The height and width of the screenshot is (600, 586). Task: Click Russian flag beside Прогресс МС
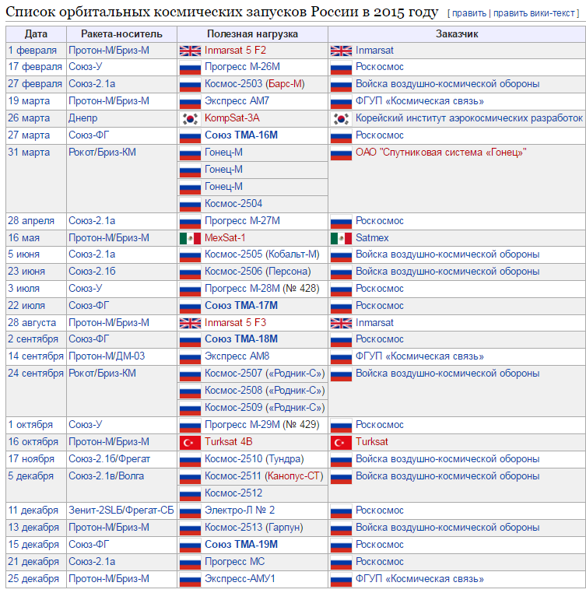tap(190, 563)
